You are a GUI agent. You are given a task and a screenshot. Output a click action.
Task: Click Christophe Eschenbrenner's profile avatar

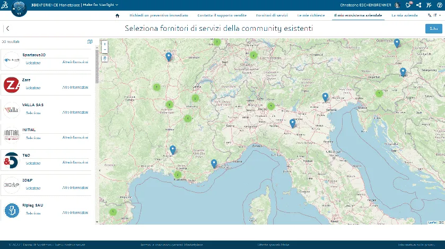point(397,5)
